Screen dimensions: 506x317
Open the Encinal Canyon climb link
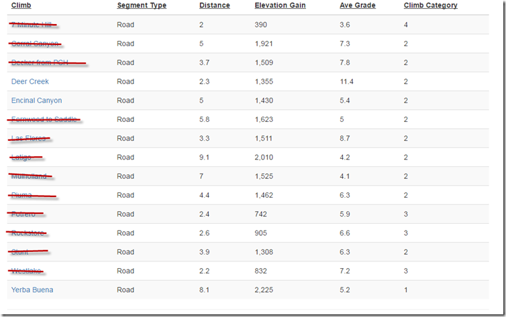[36, 101]
